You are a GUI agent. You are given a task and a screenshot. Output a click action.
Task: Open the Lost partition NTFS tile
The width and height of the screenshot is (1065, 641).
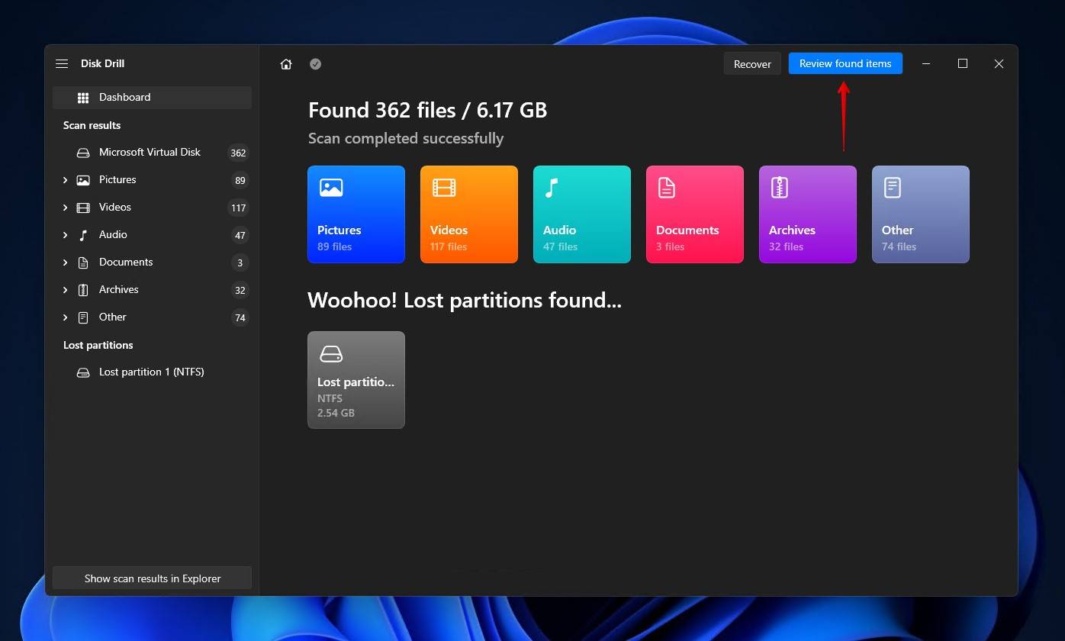click(x=356, y=379)
